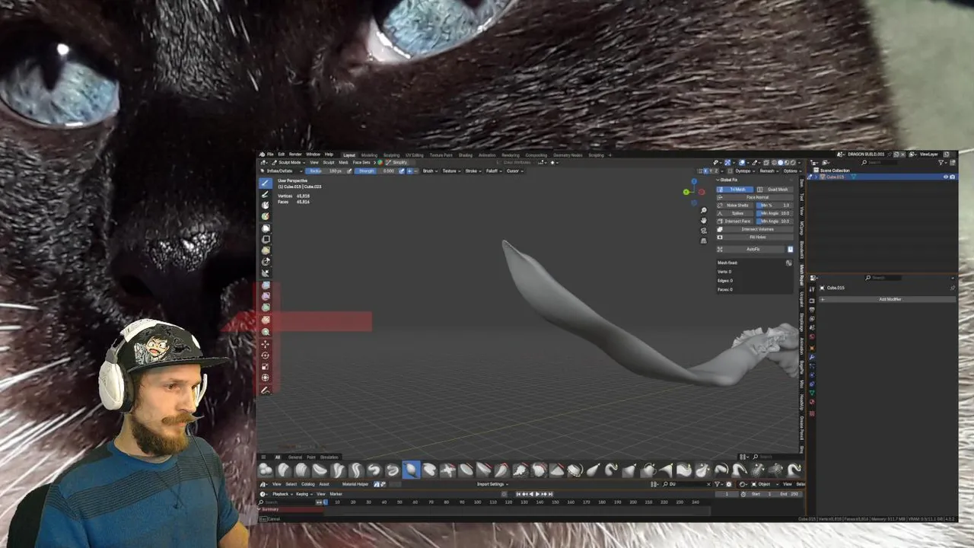The width and height of the screenshot is (974, 548).
Task: Open the Render menu
Action: coord(295,155)
